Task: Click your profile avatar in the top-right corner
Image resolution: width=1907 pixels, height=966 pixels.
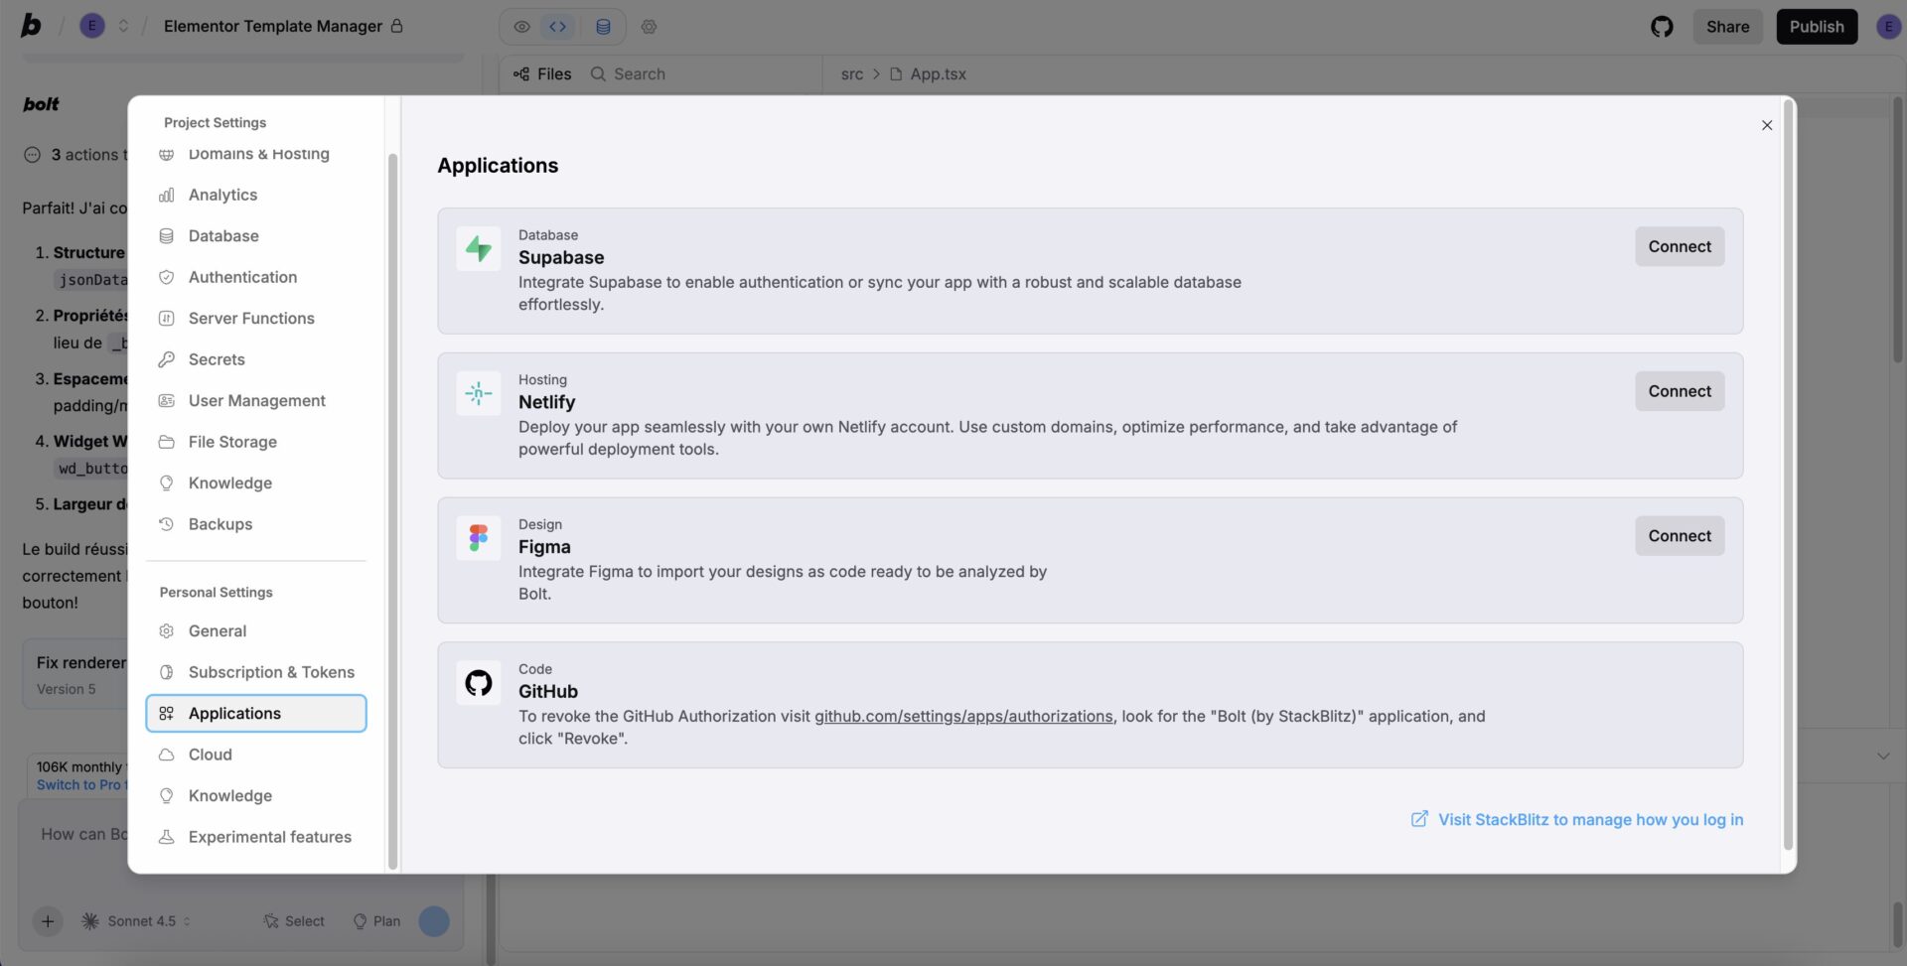Action: [1887, 26]
